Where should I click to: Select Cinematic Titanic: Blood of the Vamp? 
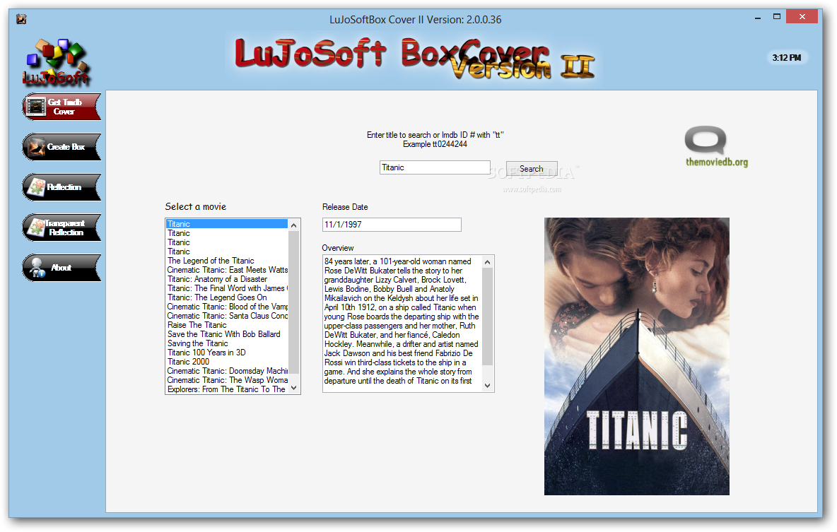coord(227,307)
